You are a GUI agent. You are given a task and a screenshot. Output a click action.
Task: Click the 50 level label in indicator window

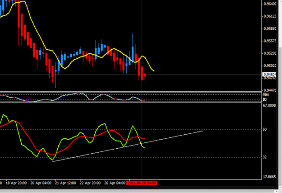pyautogui.click(x=264, y=129)
